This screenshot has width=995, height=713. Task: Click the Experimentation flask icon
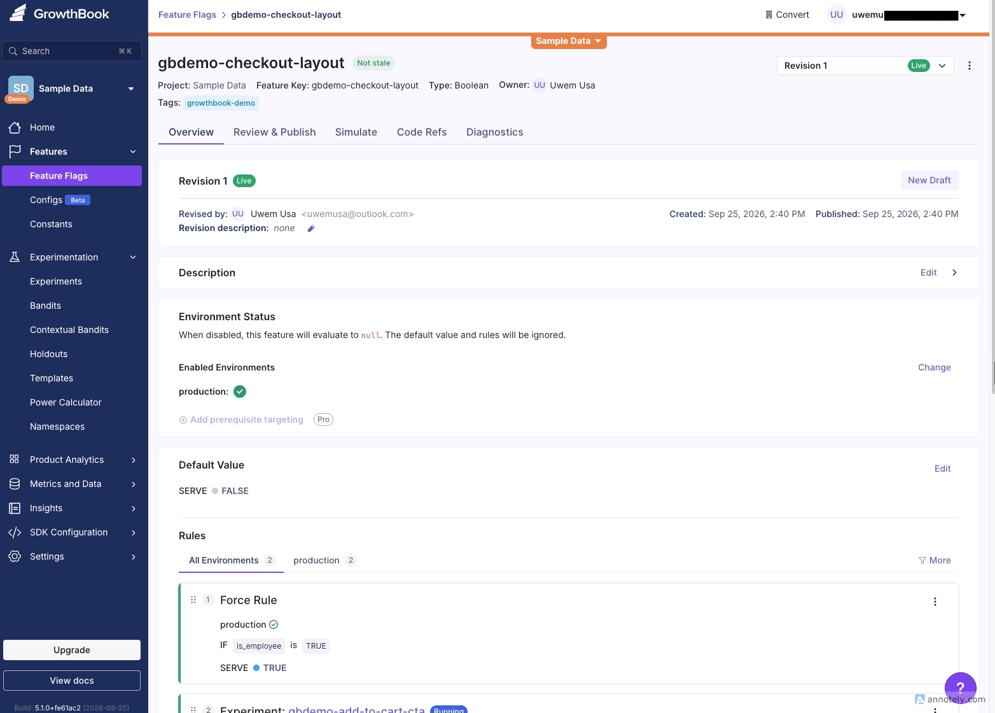pyautogui.click(x=15, y=257)
